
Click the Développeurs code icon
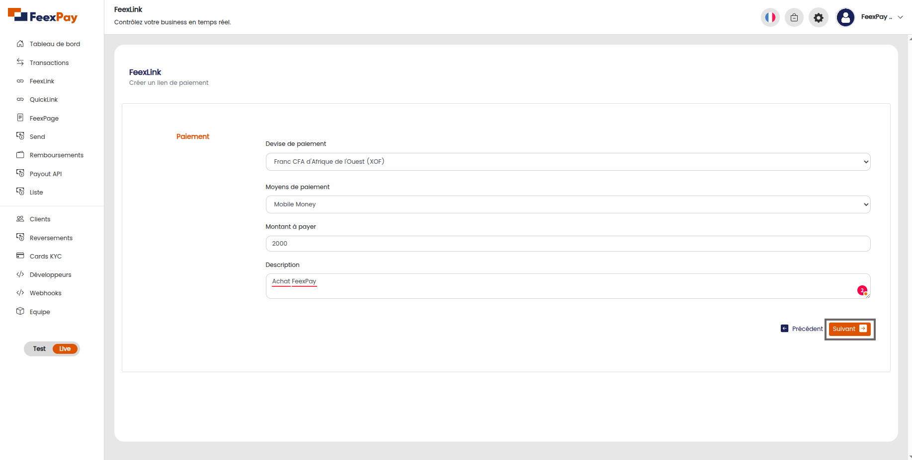pos(20,274)
